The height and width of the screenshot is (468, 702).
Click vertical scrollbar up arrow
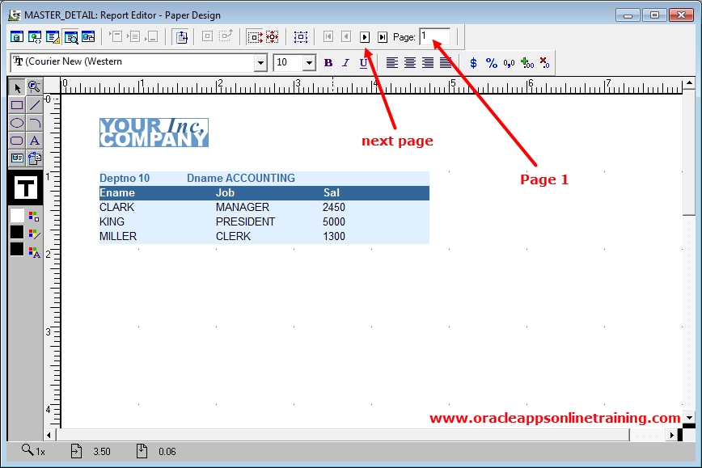[689, 82]
